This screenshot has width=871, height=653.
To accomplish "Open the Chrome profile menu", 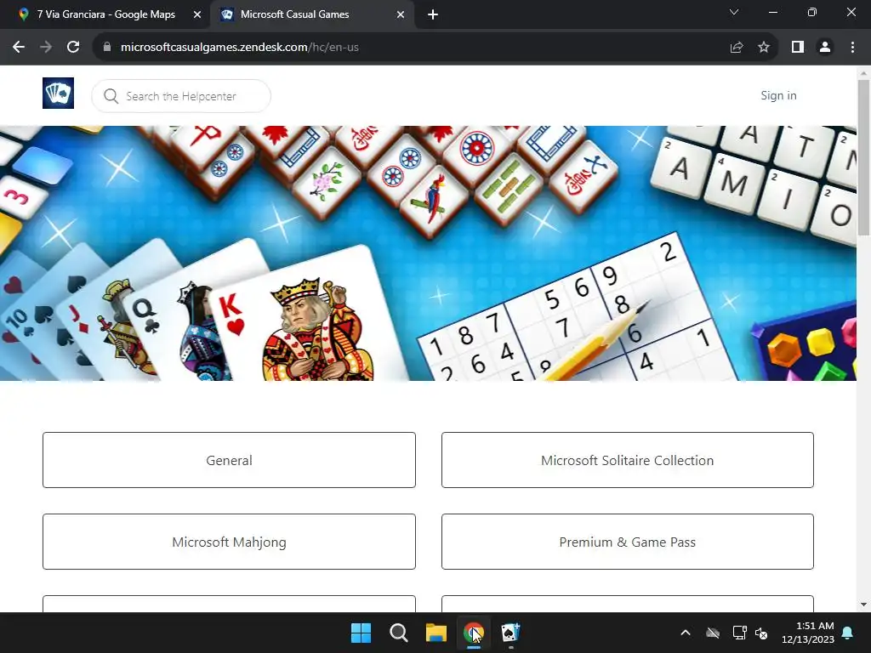I will click(x=825, y=48).
